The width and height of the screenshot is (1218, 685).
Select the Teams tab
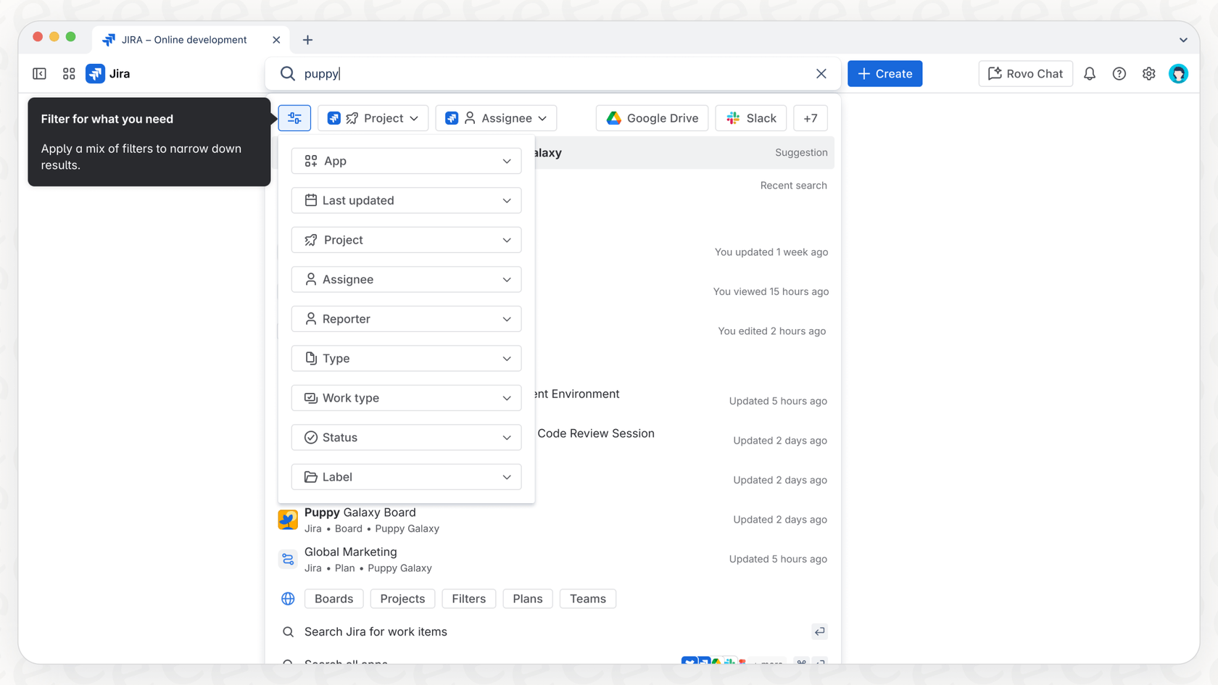587,598
